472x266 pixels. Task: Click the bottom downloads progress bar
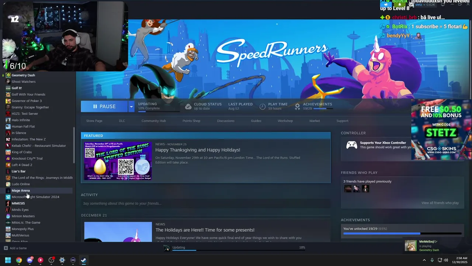(x=239, y=250)
